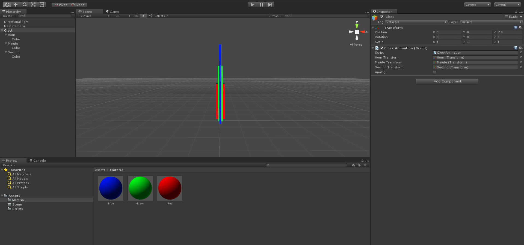
Task: Enable the Analog checkbox in Clock Animation
Action: 434,72
